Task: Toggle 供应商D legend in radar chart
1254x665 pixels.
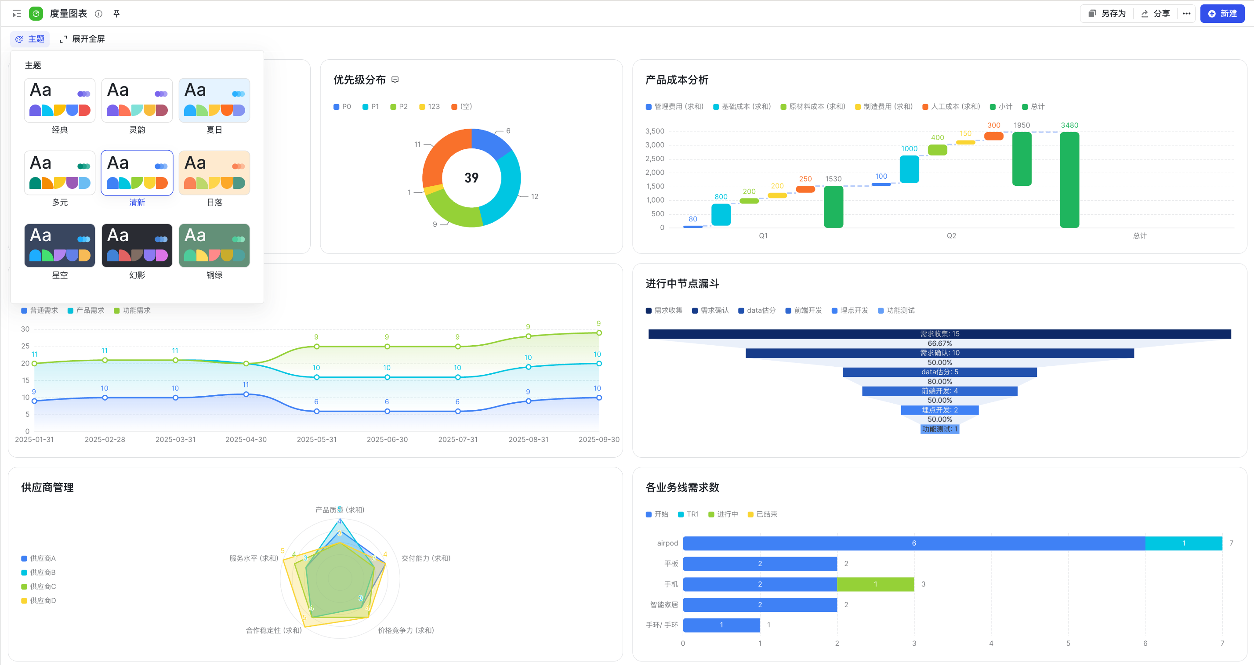Action: pyautogui.click(x=39, y=601)
